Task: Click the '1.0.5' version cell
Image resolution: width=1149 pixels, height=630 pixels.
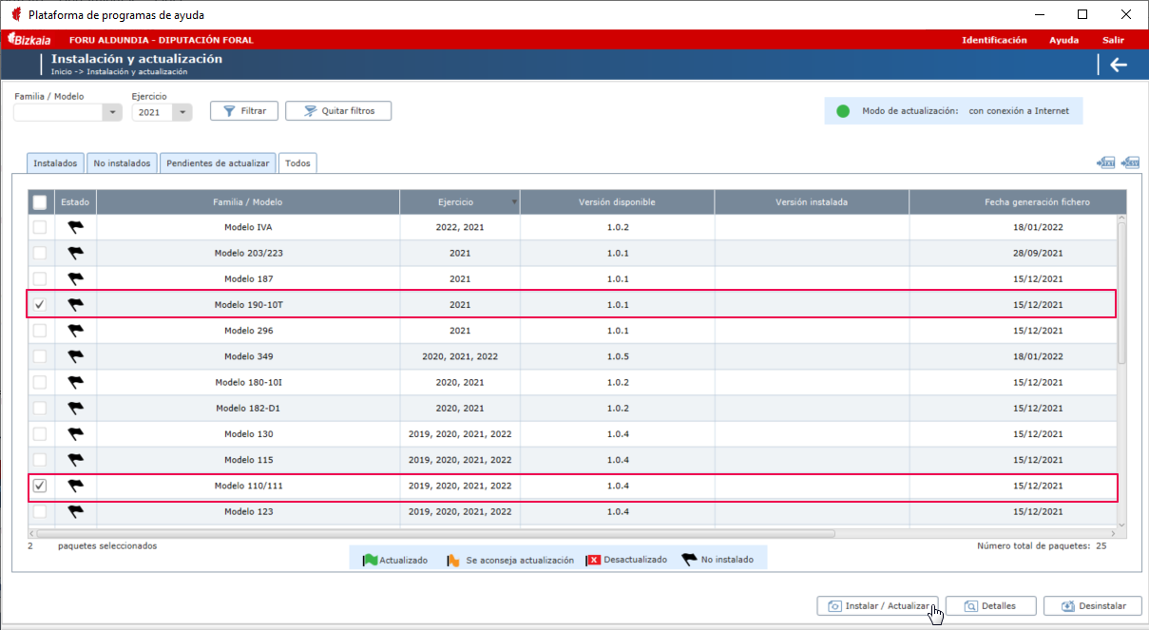Action: tap(618, 356)
